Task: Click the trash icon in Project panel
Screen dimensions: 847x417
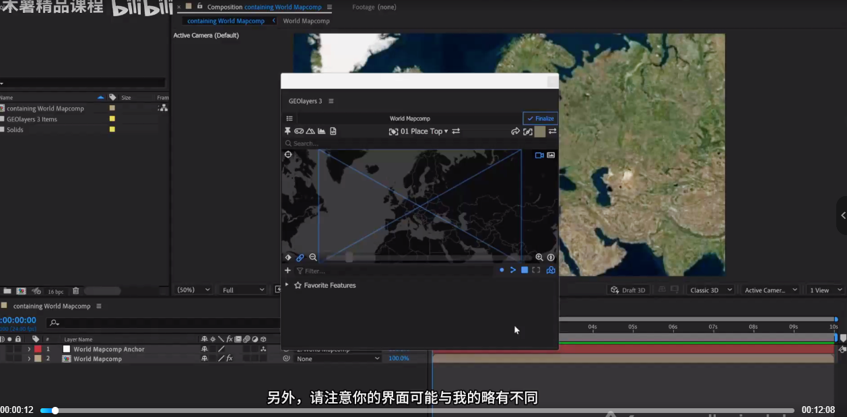Action: pyautogui.click(x=75, y=291)
